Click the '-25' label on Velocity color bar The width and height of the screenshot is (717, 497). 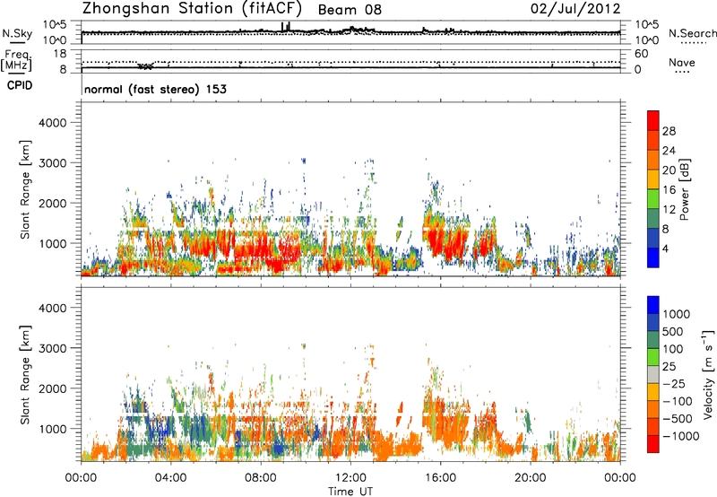point(674,384)
